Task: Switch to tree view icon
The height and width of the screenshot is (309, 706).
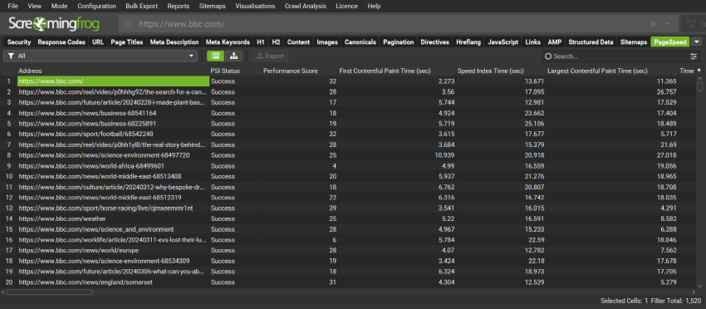Action: point(233,56)
